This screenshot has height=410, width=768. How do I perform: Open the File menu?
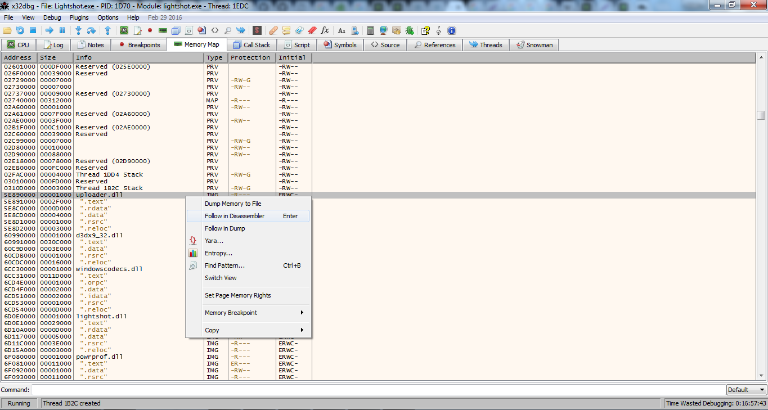(x=8, y=17)
